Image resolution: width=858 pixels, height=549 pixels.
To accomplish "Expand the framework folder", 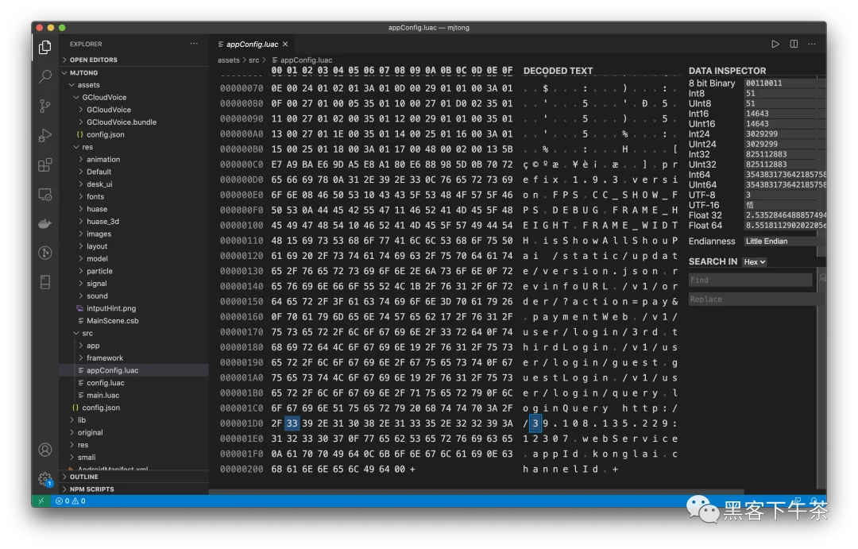I will click(134, 358).
